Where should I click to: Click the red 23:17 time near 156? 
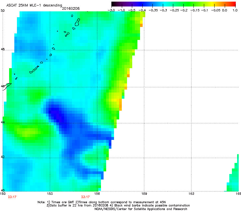(x=85, y=197)
